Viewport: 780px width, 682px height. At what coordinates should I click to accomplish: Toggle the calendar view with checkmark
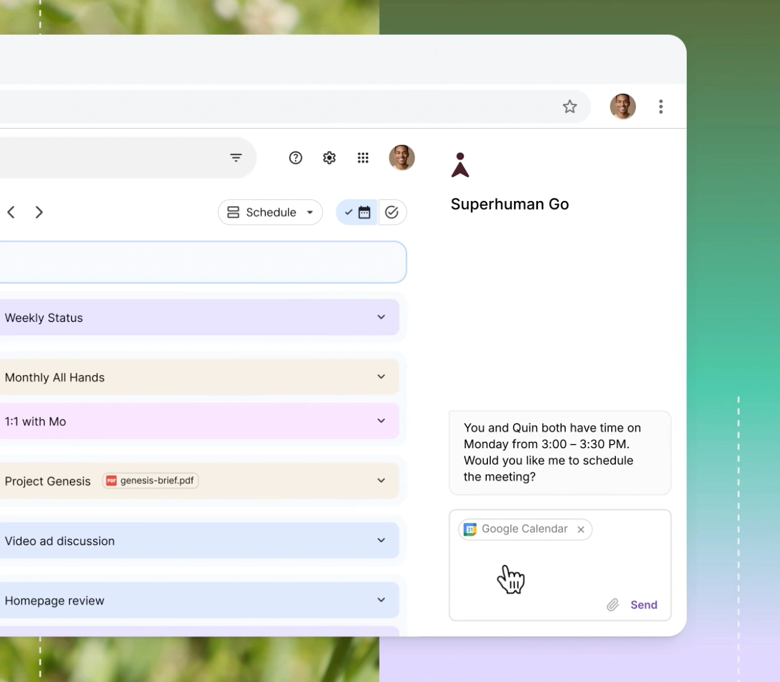[x=357, y=212]
